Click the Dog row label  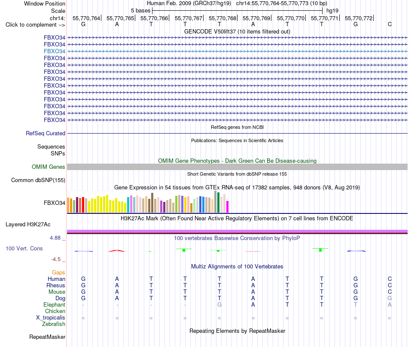[x=60, y=298]
